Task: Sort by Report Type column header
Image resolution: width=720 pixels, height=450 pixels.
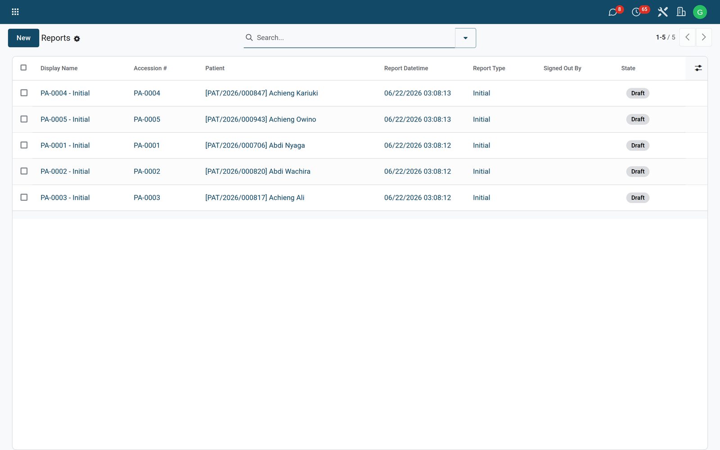Action: tap(489, 68)
